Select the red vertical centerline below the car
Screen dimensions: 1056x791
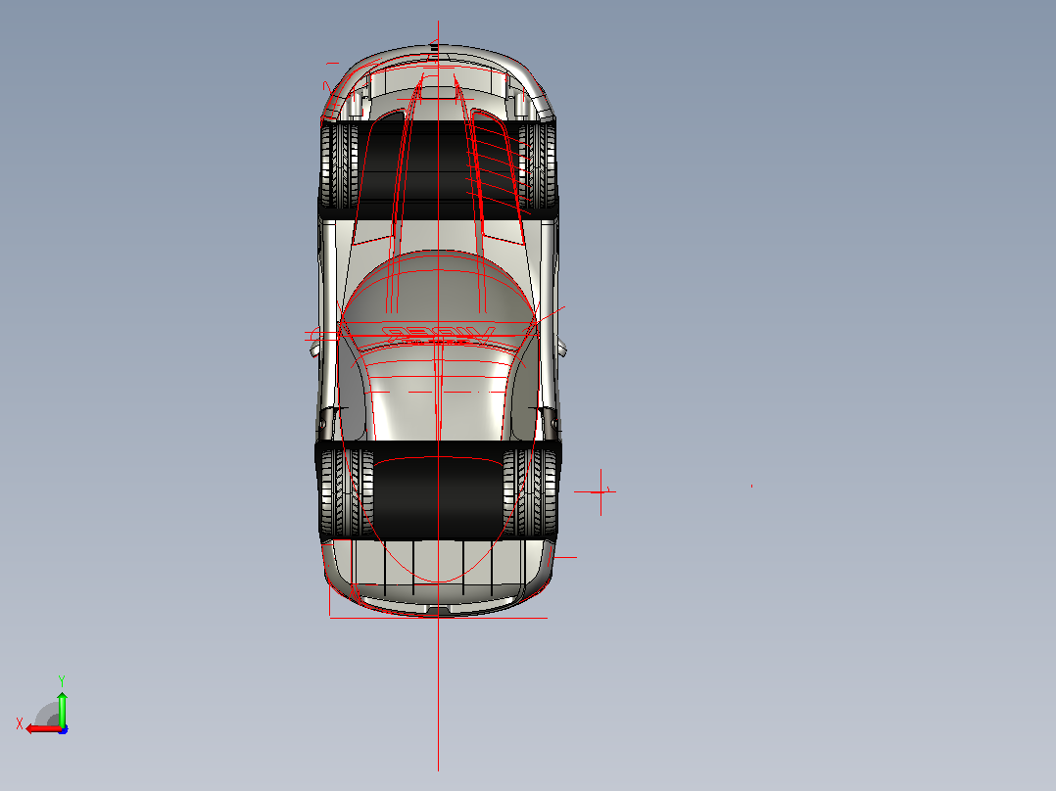coord(439,693)
